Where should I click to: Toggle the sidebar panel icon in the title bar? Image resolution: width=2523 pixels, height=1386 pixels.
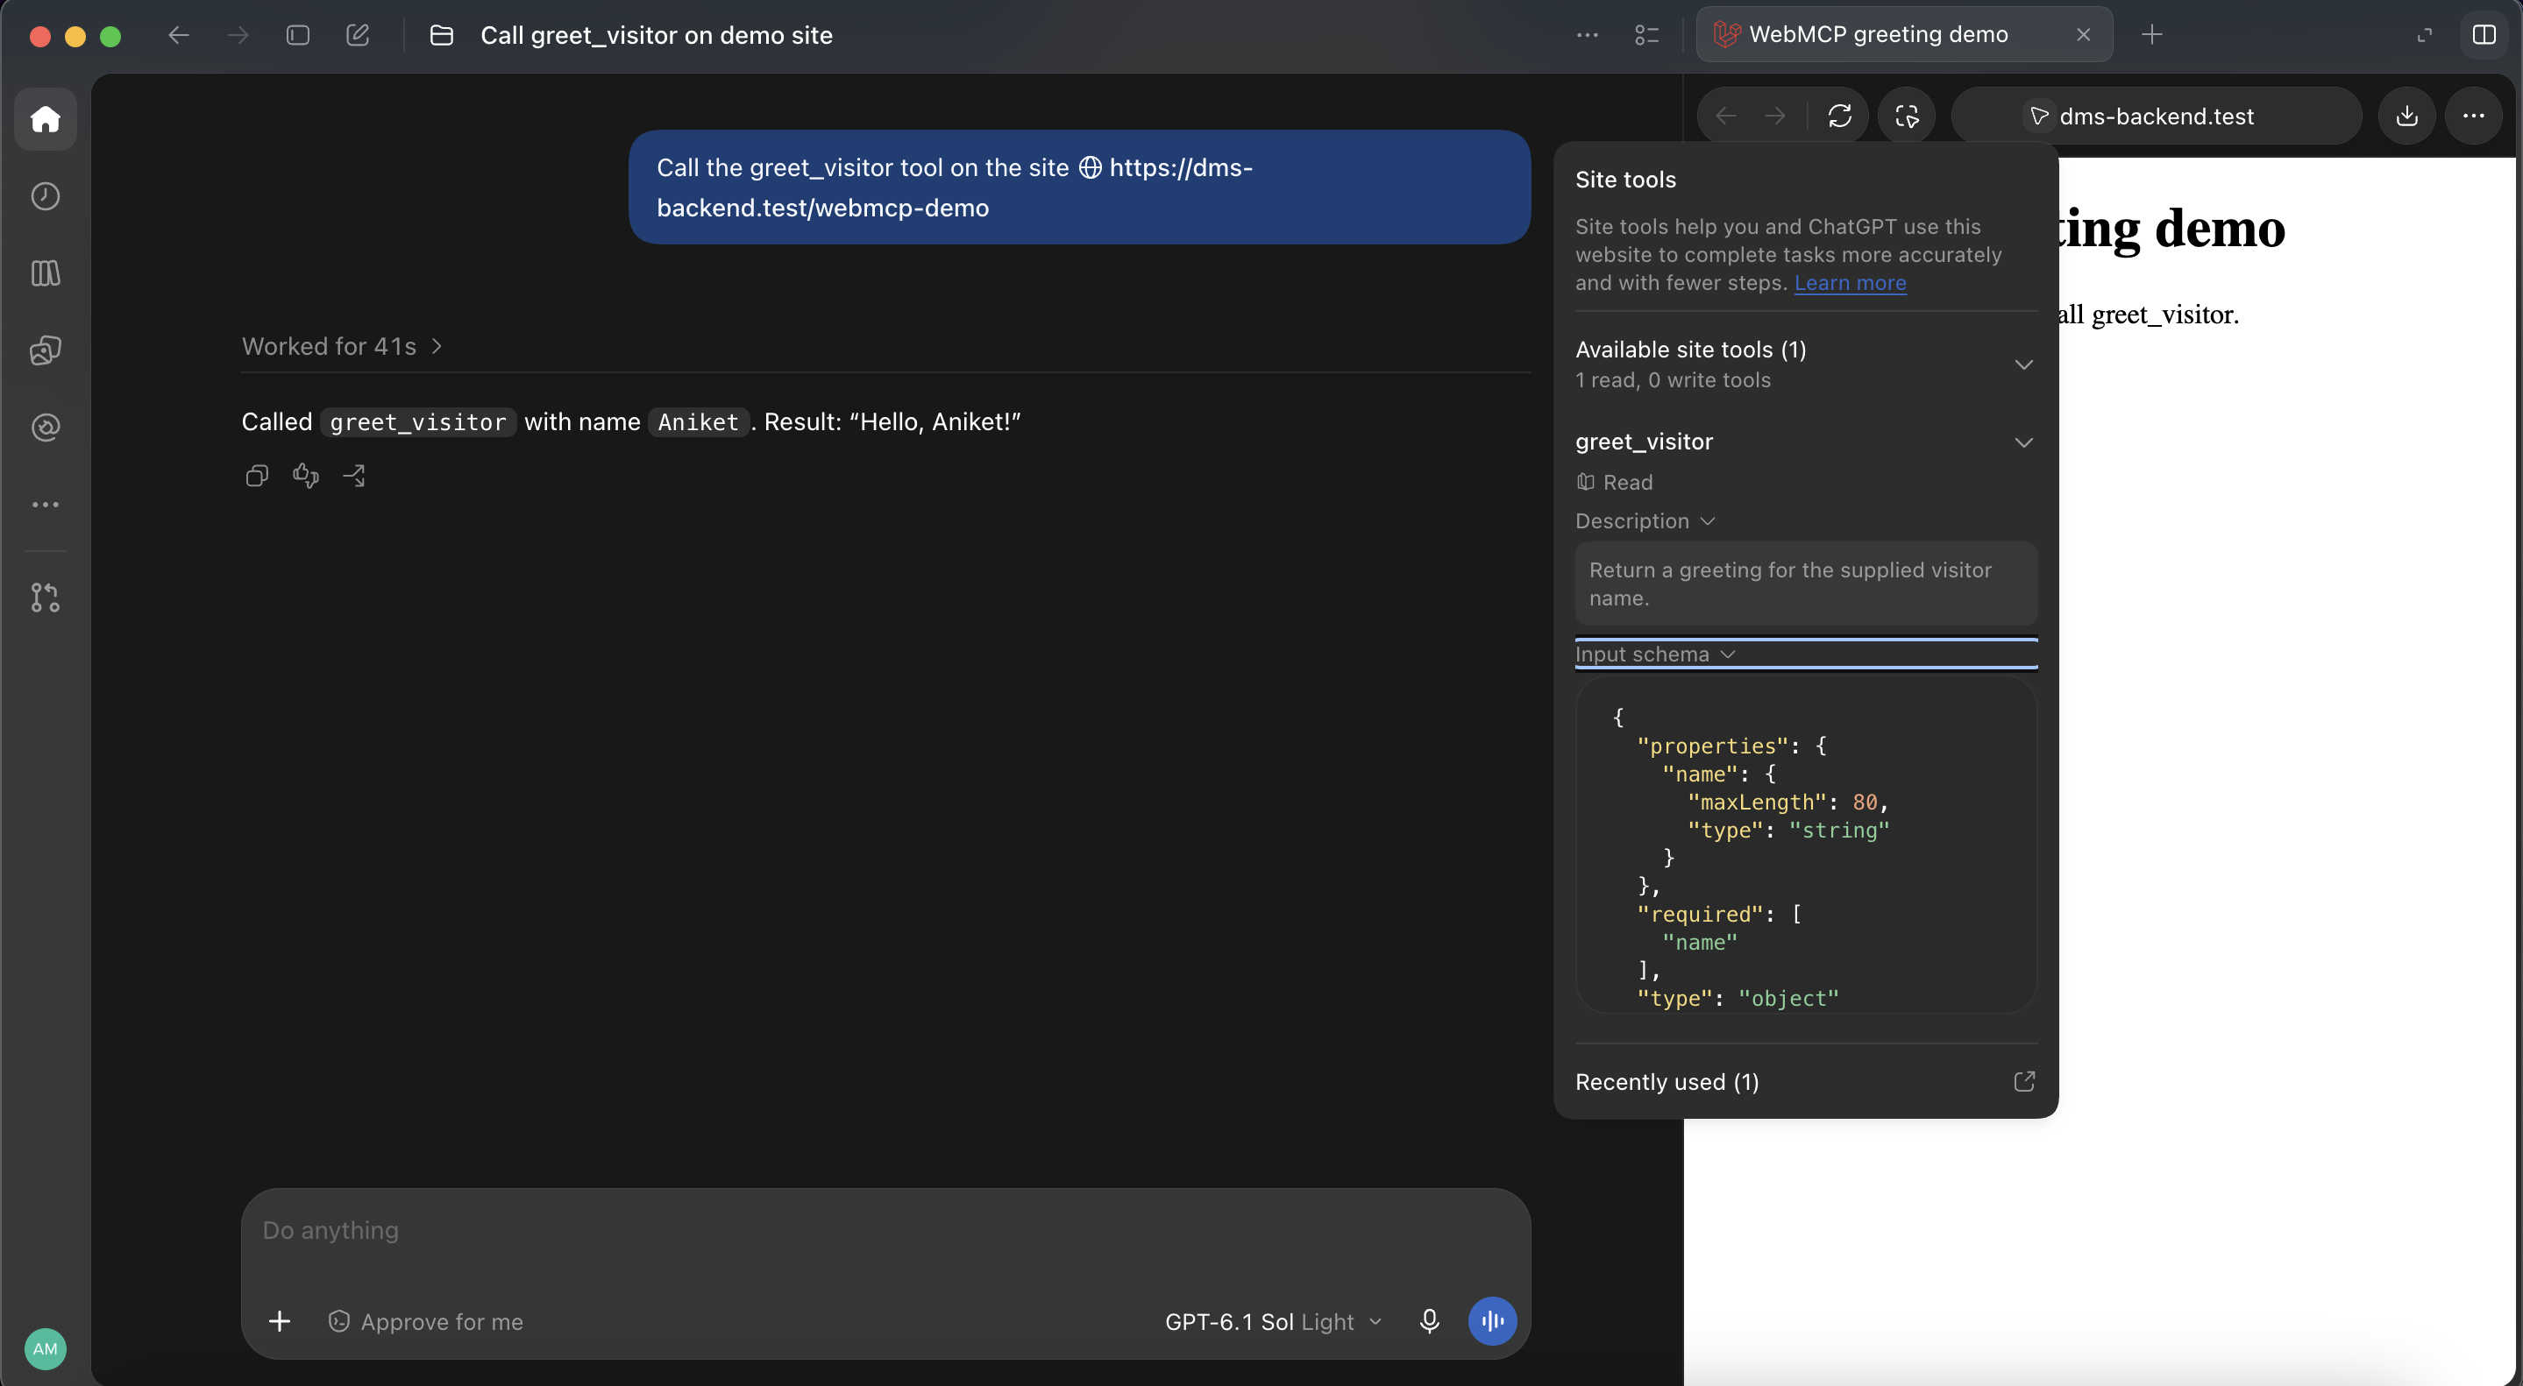[x=298, y=35]
